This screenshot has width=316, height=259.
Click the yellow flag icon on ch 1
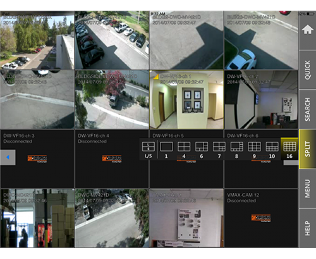pyautogui.click(x=156, y=76)
